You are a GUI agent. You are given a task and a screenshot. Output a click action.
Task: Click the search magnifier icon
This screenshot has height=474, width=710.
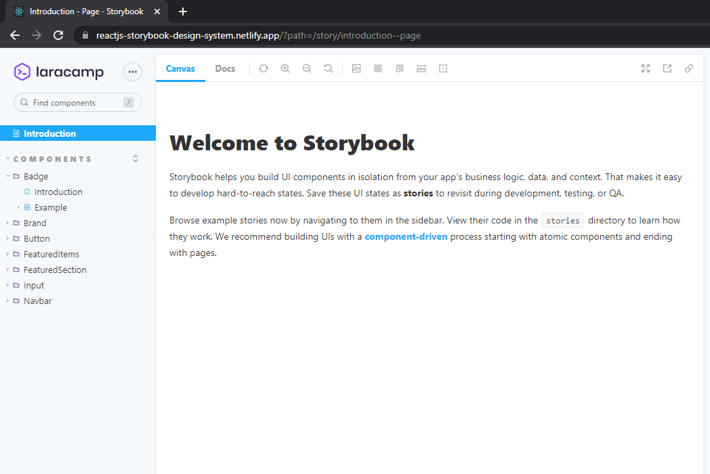[24, 102]
